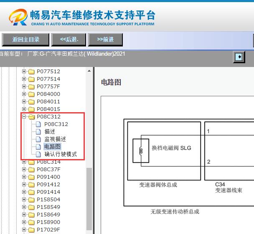The height and width of the screenshot is (234, 254).
Task: Select the P08C37F folder label
Action: tap(48, 170)
